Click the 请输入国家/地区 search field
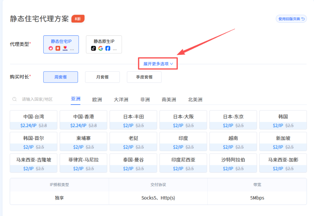This screenshot has height=216, width=314. click(x=37, y=99)
